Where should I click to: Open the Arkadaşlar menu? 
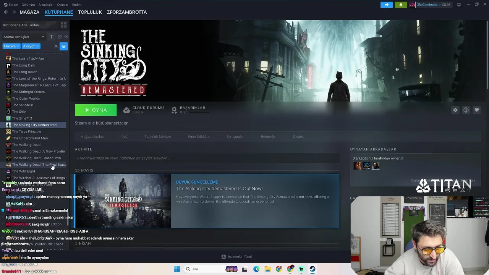pos(46,5)
